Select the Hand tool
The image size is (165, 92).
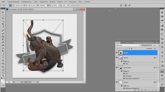coord(3,73)
